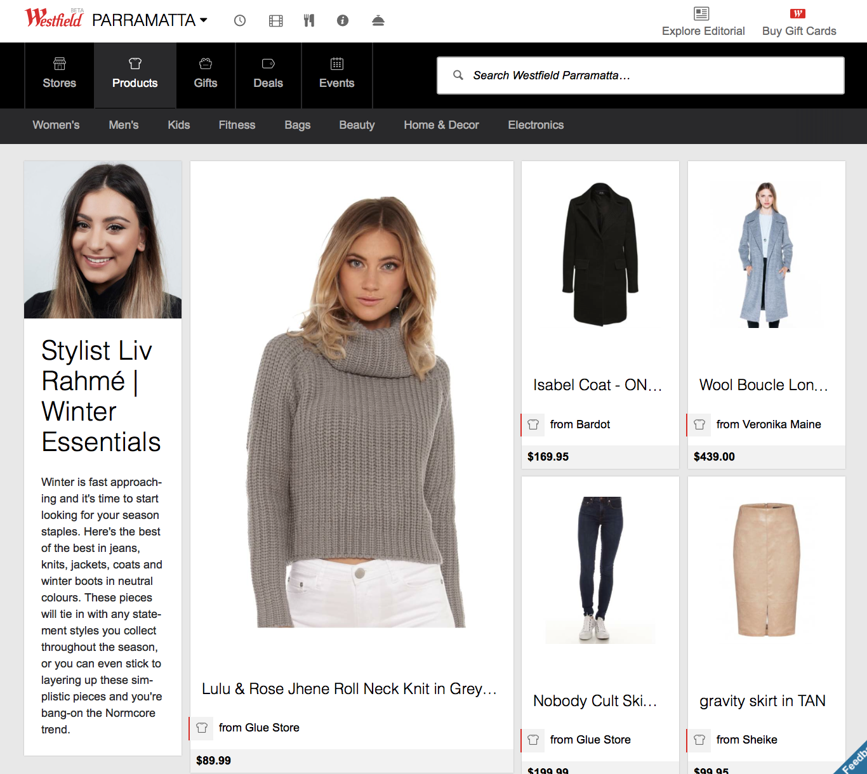Open the Wool Boucle Lon… product title
The width and height of the screenshot is (867, 774).
[x=764, y=385]
